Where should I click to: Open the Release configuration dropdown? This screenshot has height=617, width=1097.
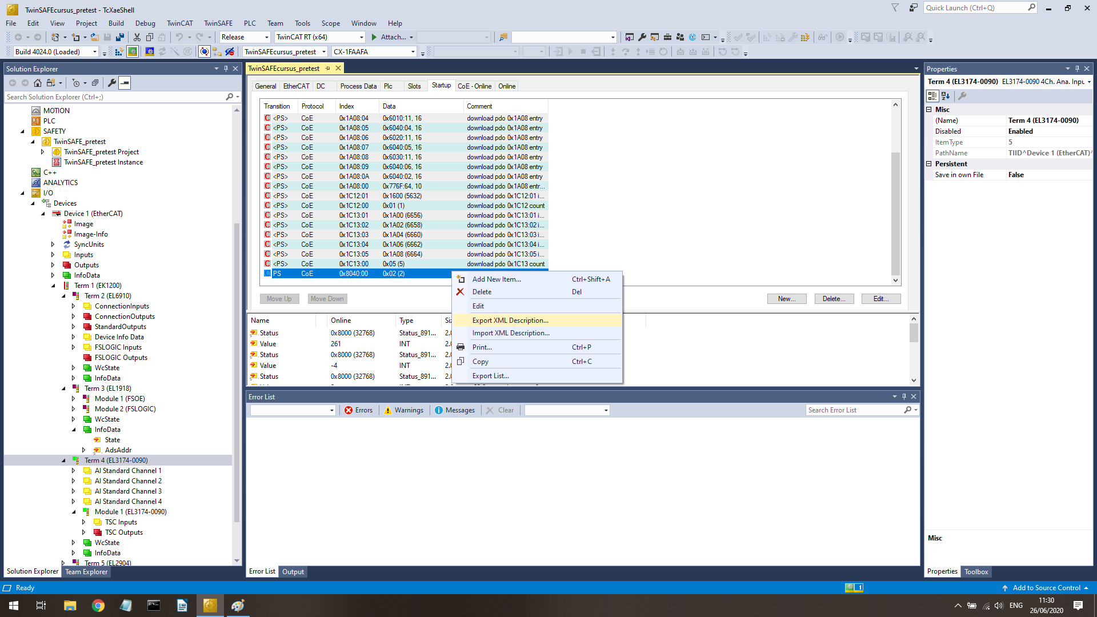[x=267, y=37]
